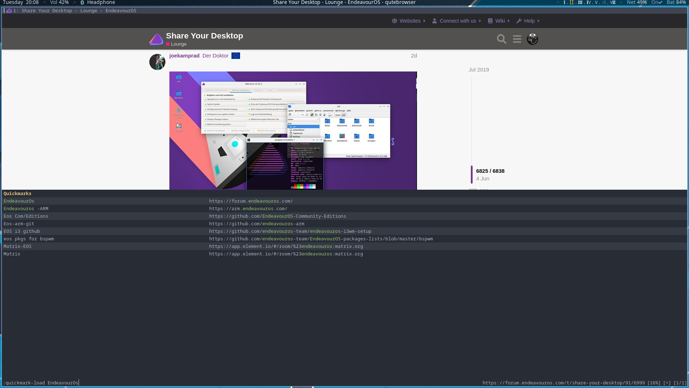This screenshot has height=388, width=689.
Task: Click the 4 Jun timeline date
Action: (483, 179)
